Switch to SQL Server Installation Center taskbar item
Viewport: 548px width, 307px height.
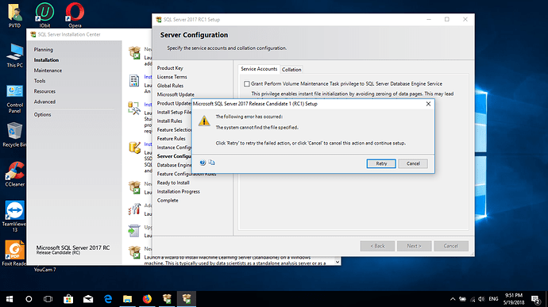(x=167, y=299)
